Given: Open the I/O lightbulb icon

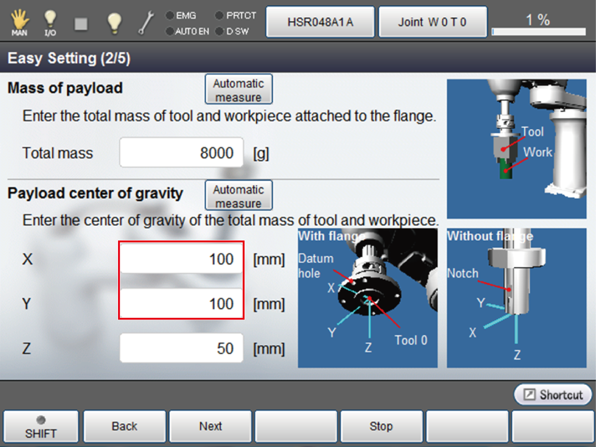Looking at the screenshot, I should click(50, 22).
